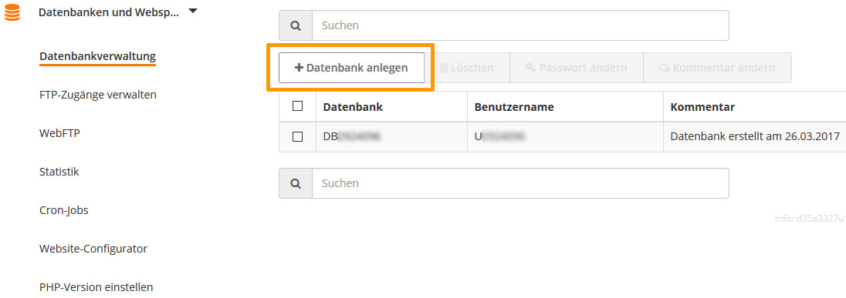Image resolution: width=846 pixels, height=298 pixels.
Task: Open the Datenbankverwaltung menu item
Action: click(98, 56)
